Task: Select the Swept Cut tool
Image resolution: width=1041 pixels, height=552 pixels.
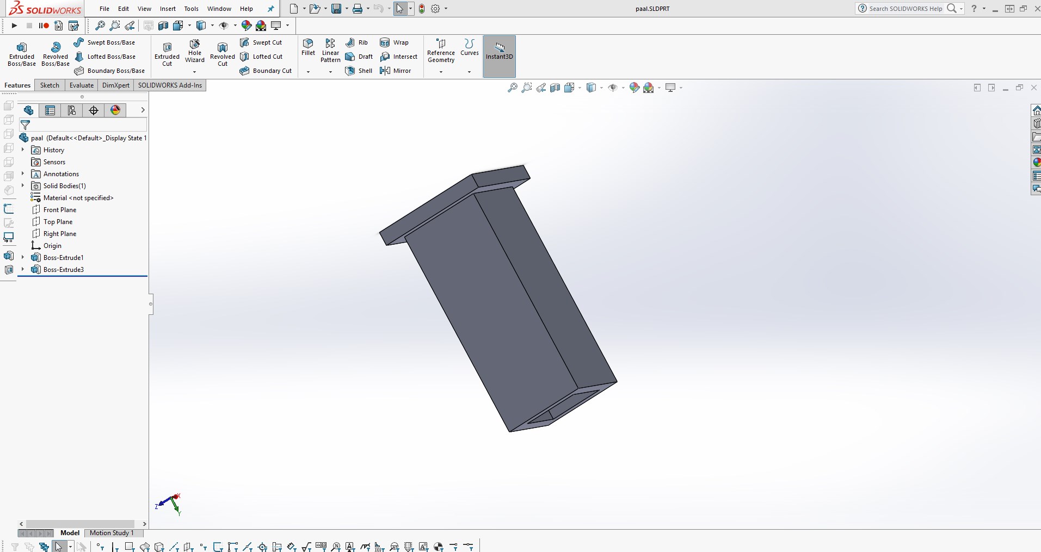Action: pos(261,42)
